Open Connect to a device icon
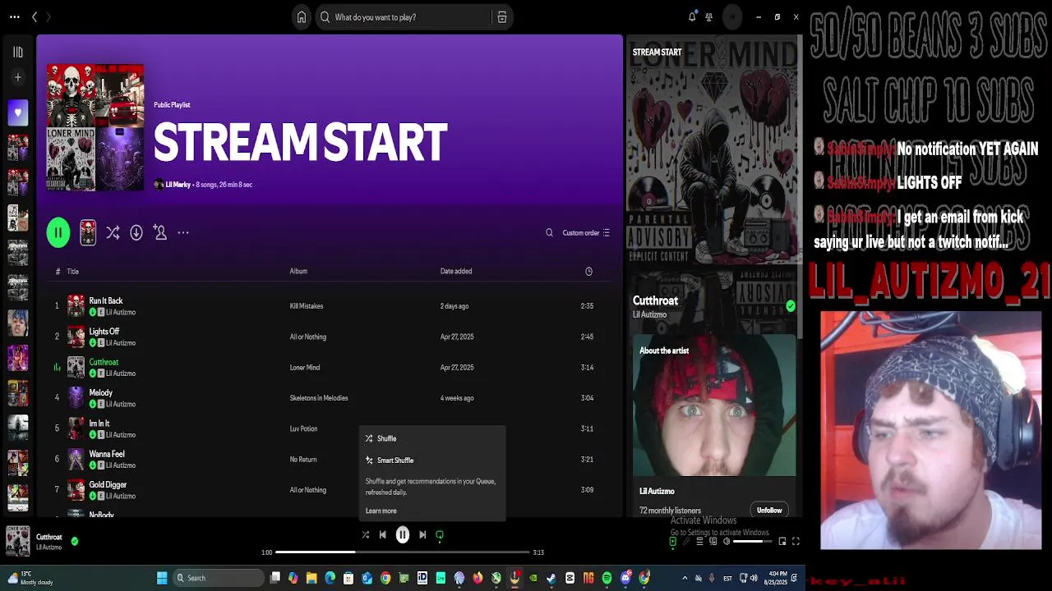 713,542
